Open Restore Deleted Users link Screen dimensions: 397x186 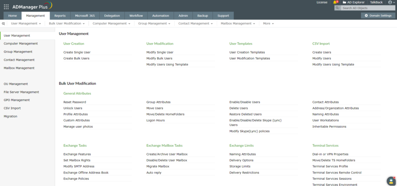click(x=245, y=114)
